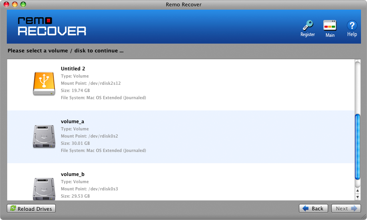367x220 pixels.
Task: Click the scrollbar down arrow
Action: [x=357, y=197]
